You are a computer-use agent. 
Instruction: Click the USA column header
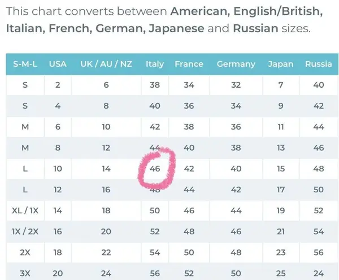coord(58,64)
